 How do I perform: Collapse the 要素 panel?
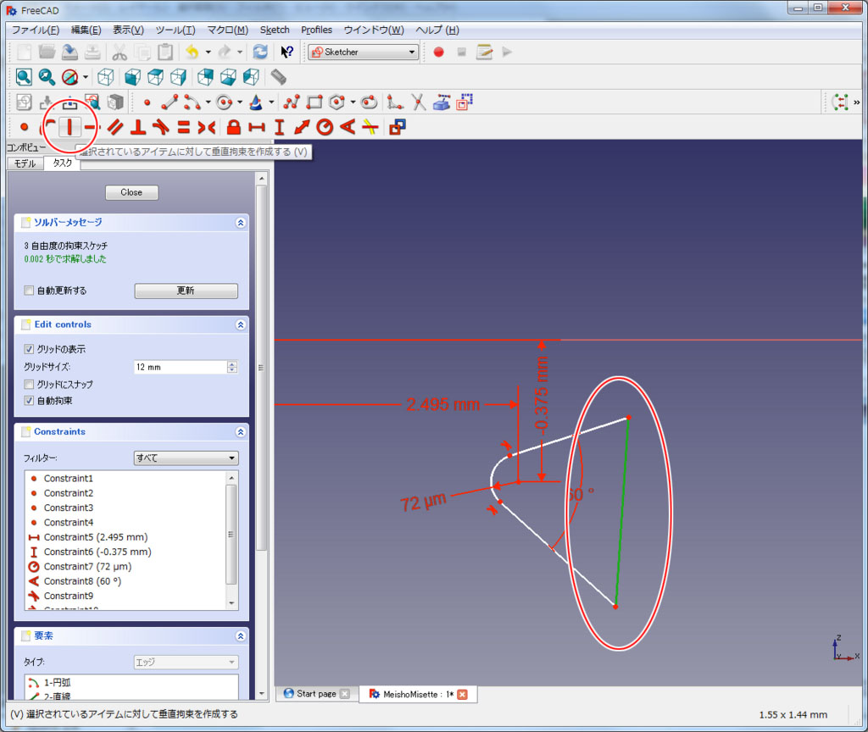(x=240, y=636)
